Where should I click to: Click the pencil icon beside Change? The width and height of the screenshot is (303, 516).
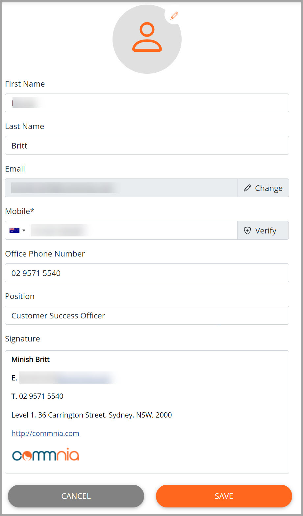coord(247,188)
